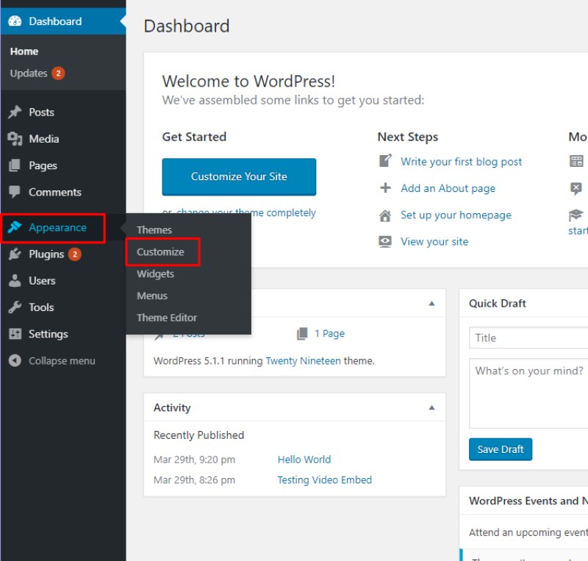The image size is (588, 561).
Task: Open the Testing Video Embed post link
Action: click(x=325, y=479)
